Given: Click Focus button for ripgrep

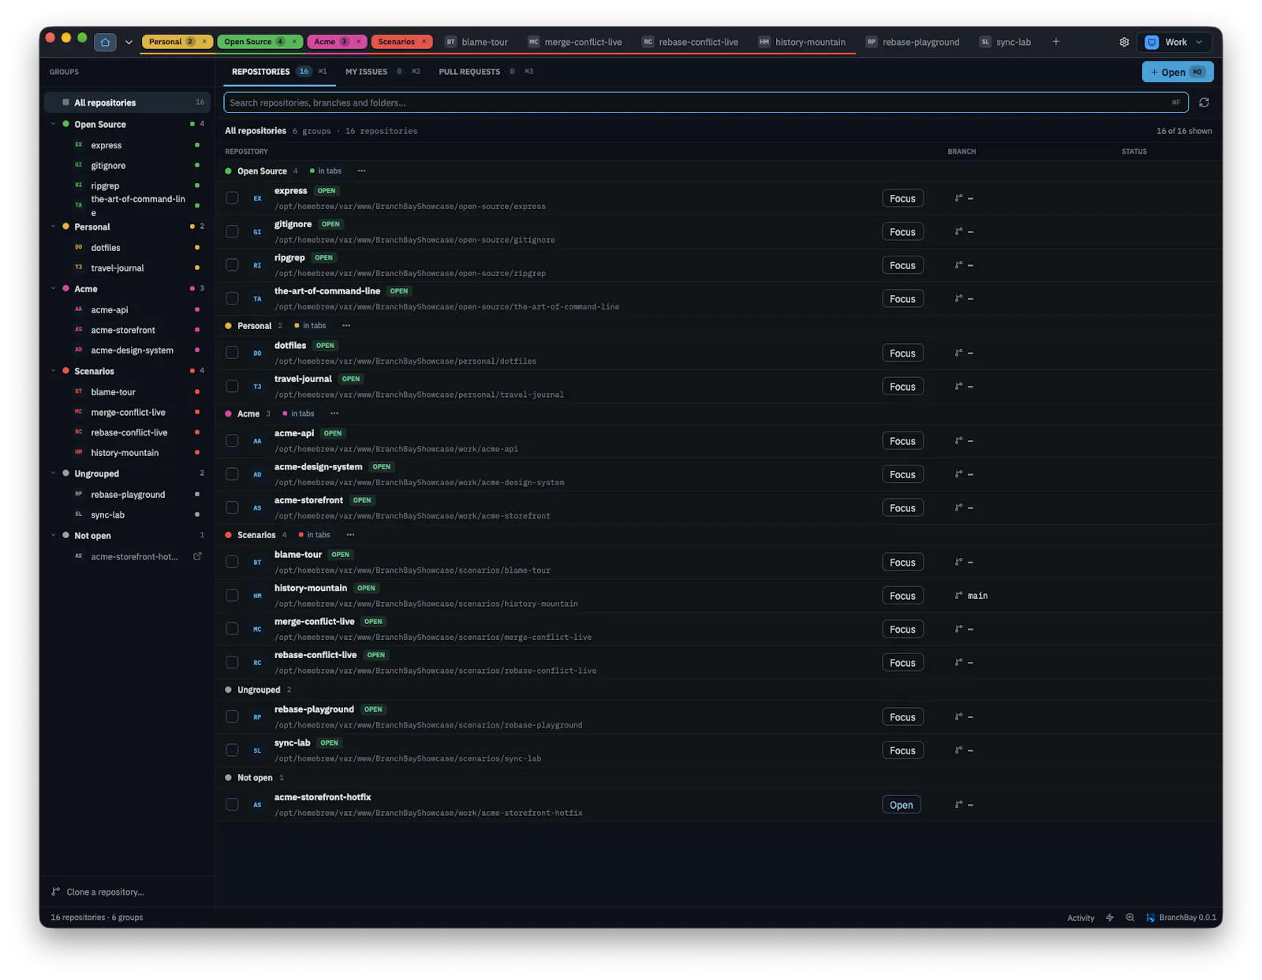Looking at the screenshot, I should pyautogui.click(x=902, y=265).
